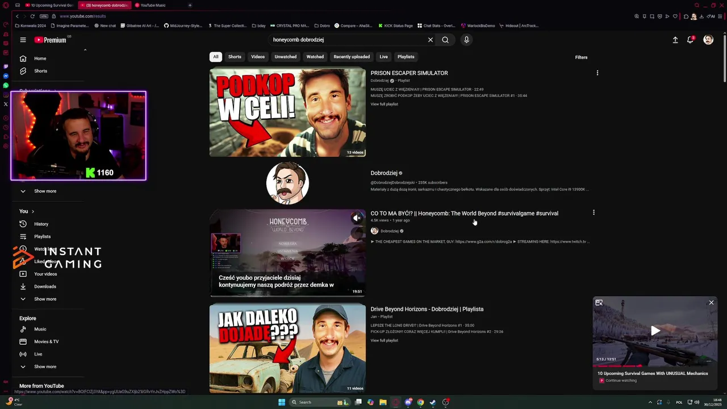The width and height of the screenshot is (727, 409).
Task: Open the Create upload icon
Action: [x=675, y=40]
